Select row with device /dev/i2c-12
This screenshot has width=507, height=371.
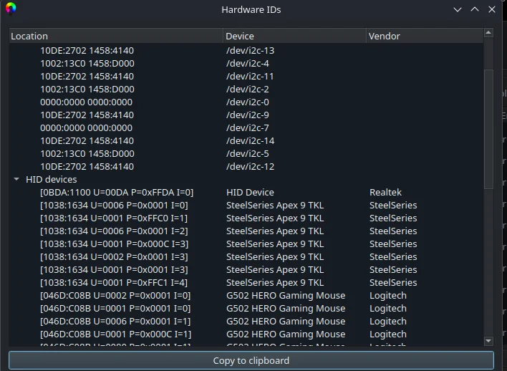click(x=246, y=167)
